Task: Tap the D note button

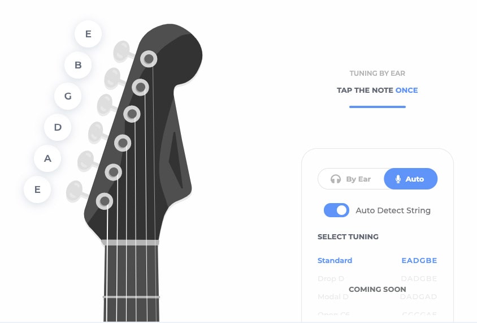Action: (58, 127)
